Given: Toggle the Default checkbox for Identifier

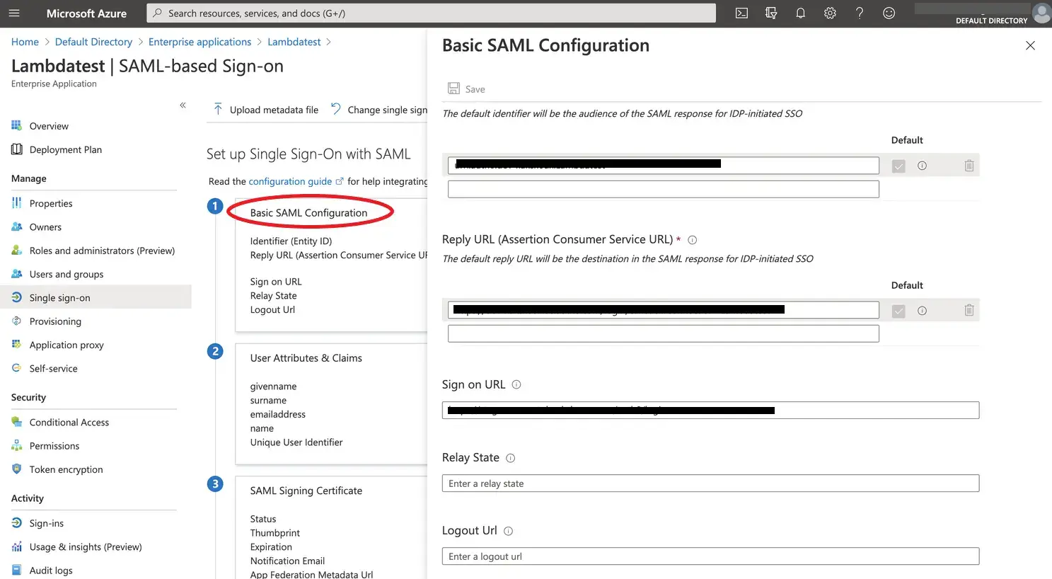Looking at the screenshot, I should (x=898, y=165).
